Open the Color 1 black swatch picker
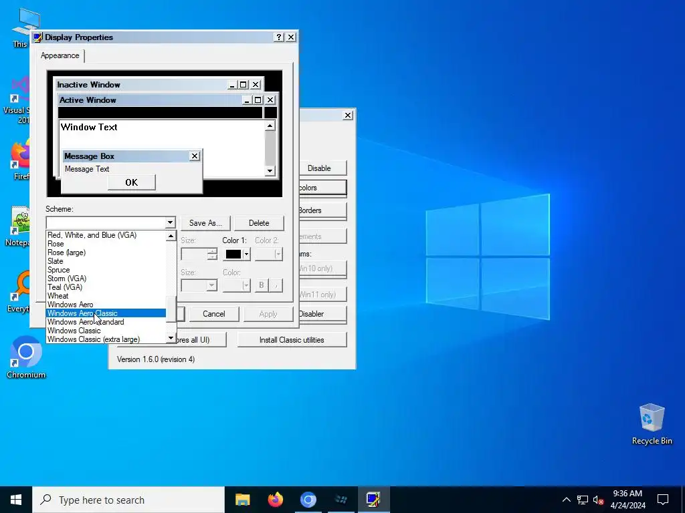The image size is (685, 513). 237,254
